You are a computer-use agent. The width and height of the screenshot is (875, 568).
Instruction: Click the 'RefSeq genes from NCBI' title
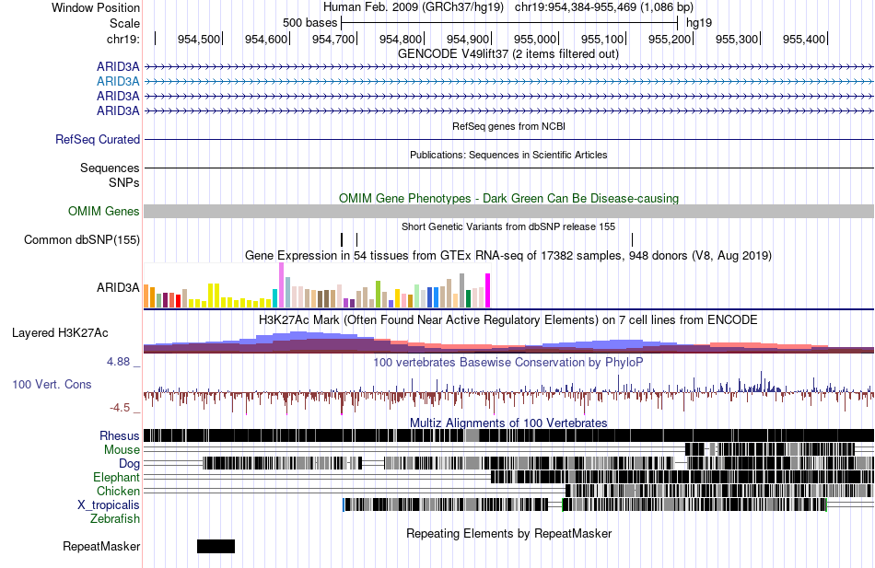[x=509, y=127]
